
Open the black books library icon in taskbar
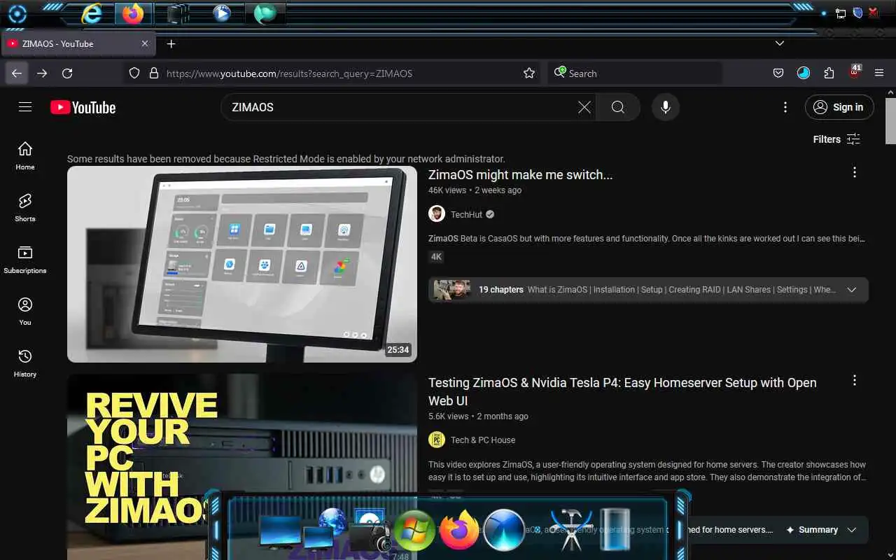(178, 13)
